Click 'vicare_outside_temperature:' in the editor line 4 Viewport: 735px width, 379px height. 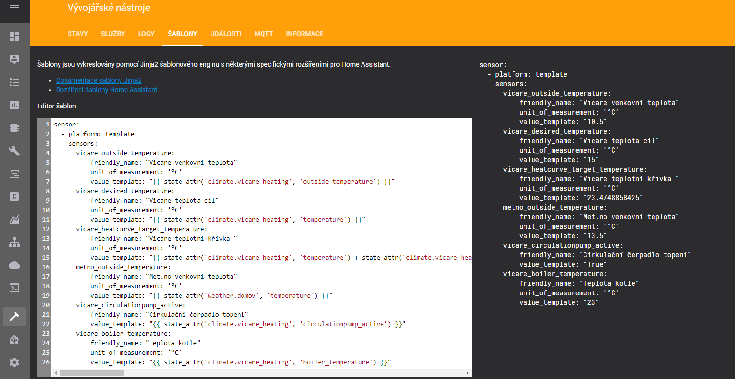(x=125, y=153)
